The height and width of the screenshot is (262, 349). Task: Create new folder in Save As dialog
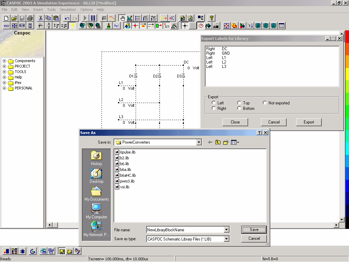226,142
